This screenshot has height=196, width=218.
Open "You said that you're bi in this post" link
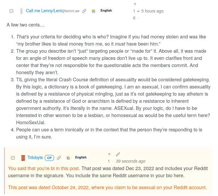44,168
